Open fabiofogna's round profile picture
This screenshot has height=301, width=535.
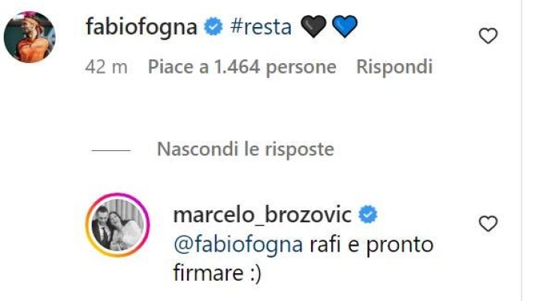tap(30, 37)
